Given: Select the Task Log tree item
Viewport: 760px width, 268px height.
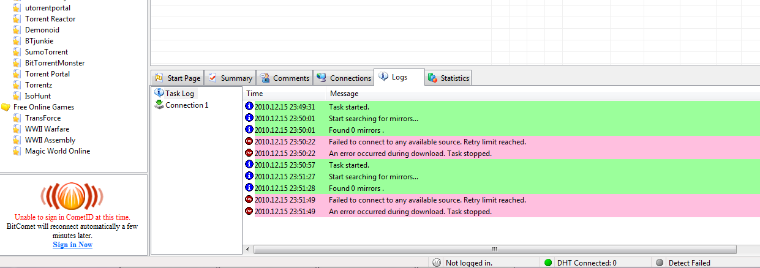Looking at the screenshot, I should tap(179, 94).
